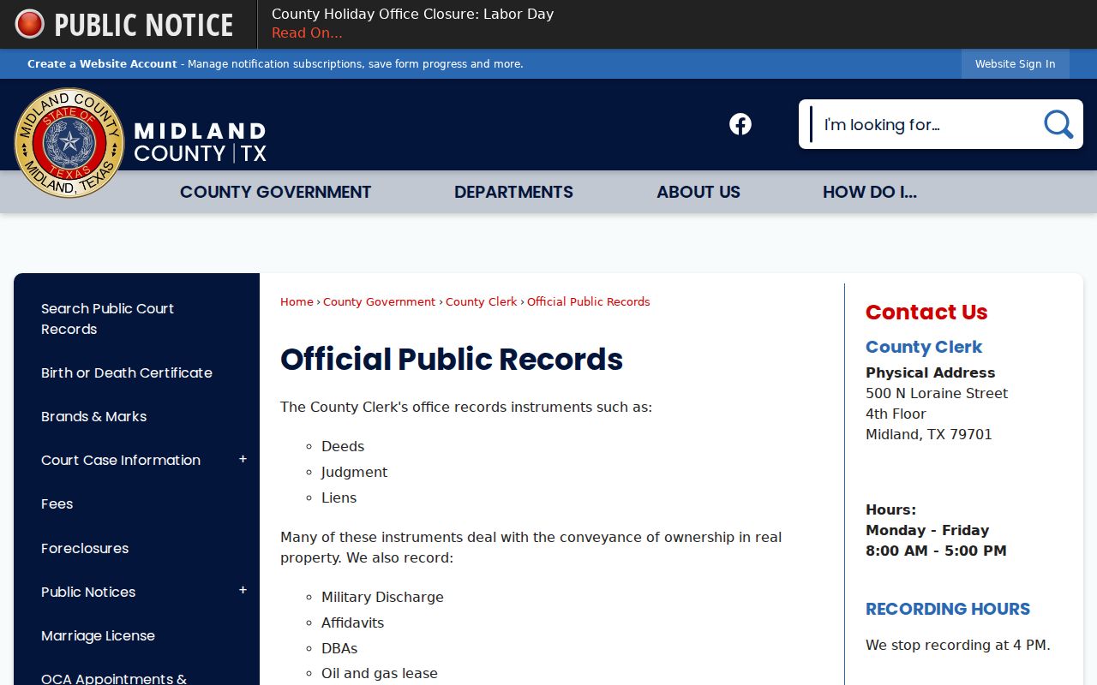Click the 'Liens' list item
This screenshot has height=685, width=1097.
339,497
